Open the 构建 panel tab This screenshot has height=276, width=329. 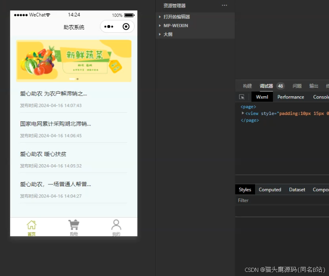click(x=247, y=86)
